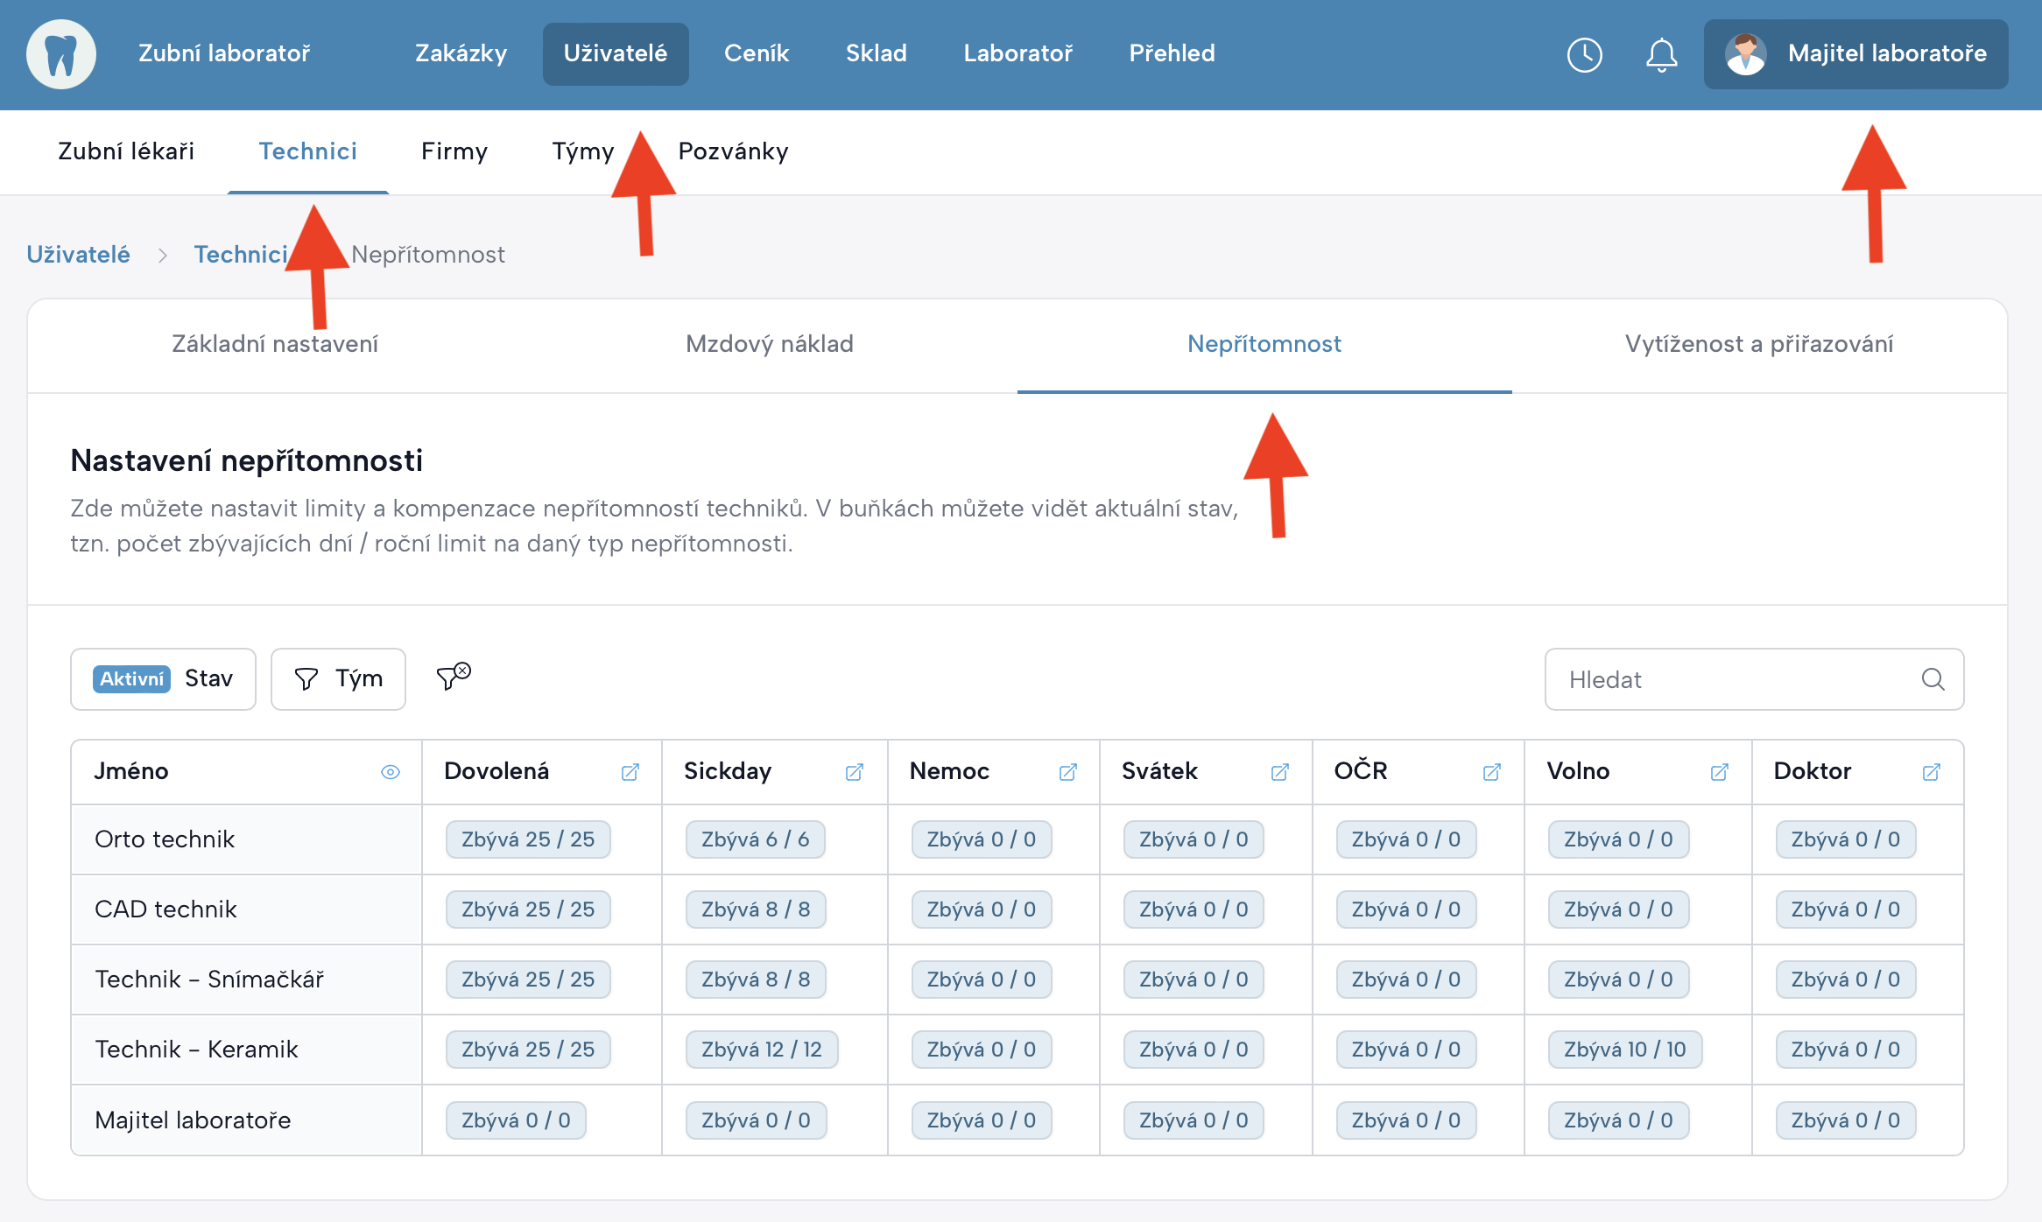2042x1222 pixels.
Task: Click the search magnifier icon
Action: [1933, 679]
